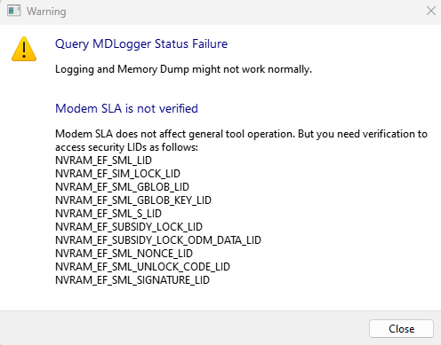Click the NVRAM_EF_SUBSIDY_LOCK_LID entry
Screen dimensions: 441x345
coord(129,227)
